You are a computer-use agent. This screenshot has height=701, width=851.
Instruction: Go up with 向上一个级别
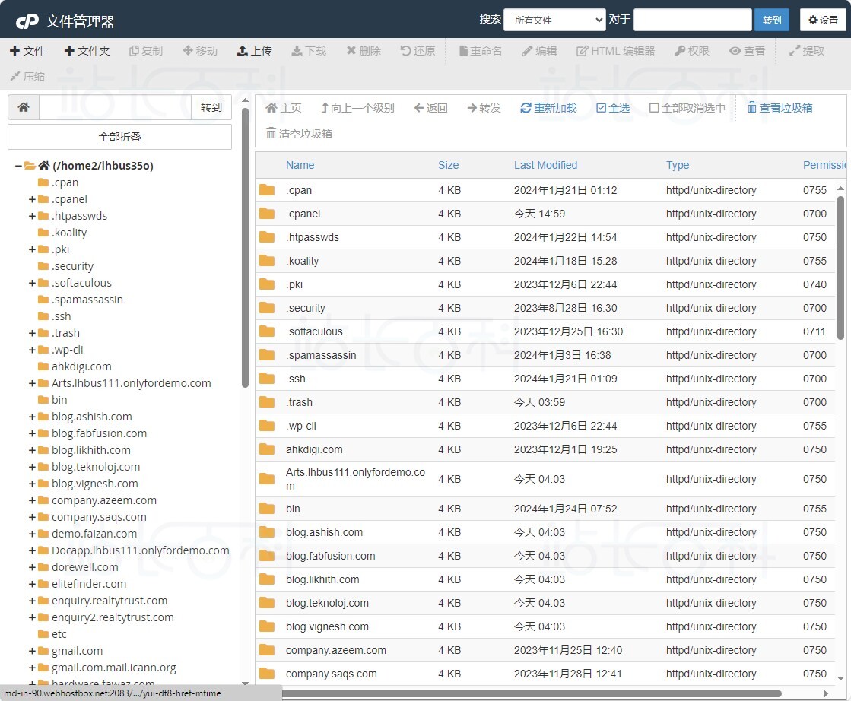click(x=357, y=108)
